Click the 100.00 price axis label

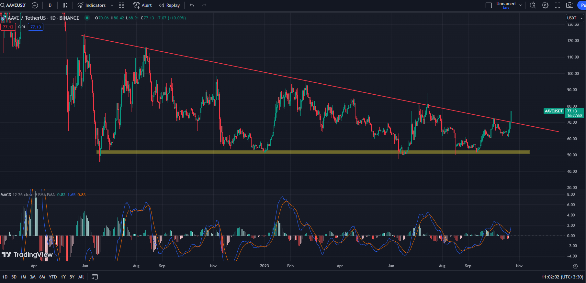coord(573,74)
